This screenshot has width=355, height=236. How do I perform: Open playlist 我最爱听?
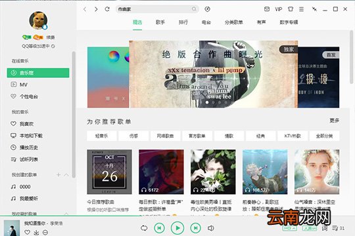pyautogui.click(x=24, y=199)
